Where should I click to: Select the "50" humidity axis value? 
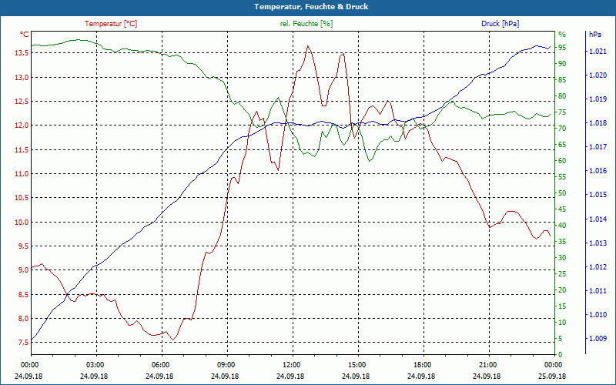(x=562, y=193)
